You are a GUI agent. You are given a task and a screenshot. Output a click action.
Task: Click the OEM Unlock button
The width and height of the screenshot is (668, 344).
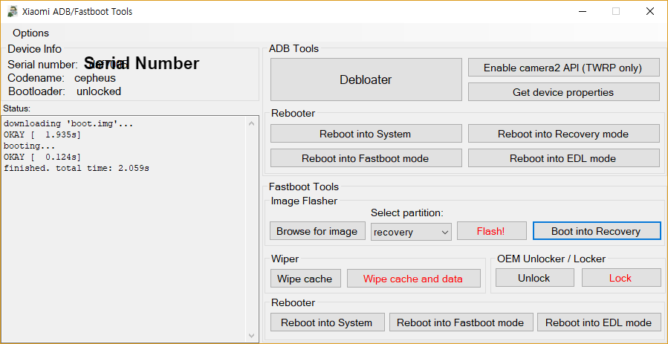point(535,278)
